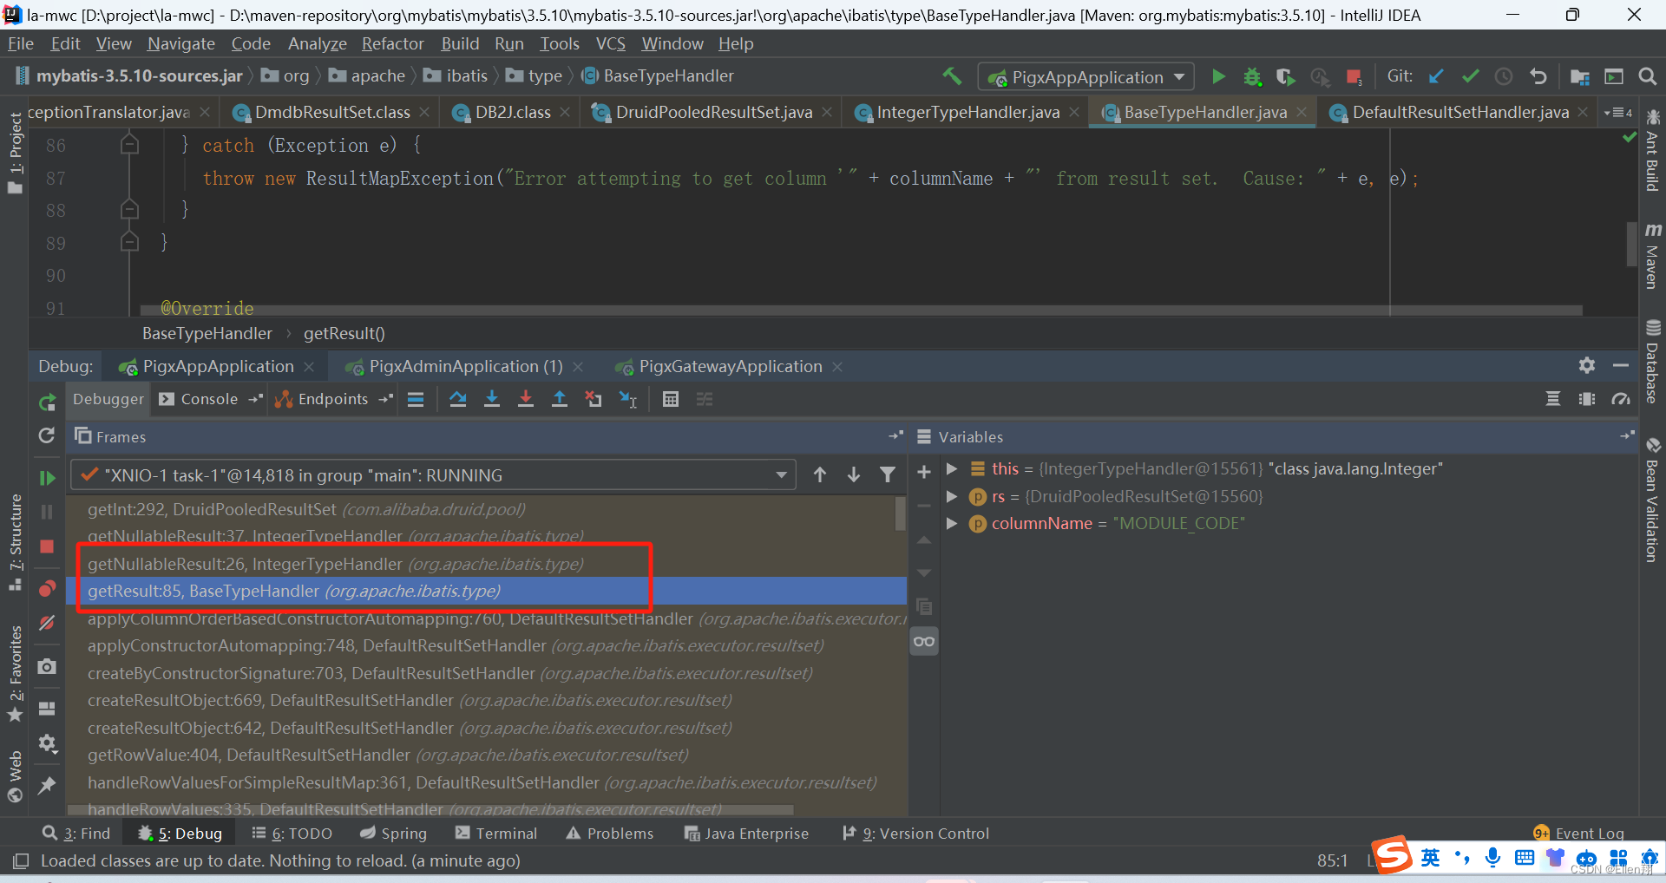The height and width of the screenshot is (883, 1666).
Task: Open the Refactor menu
Action: pos(393,43)
